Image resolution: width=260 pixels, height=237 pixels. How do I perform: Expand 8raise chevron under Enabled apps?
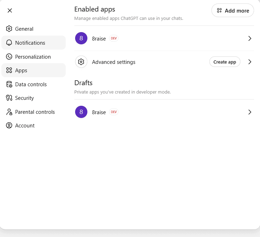coord(250,38)
